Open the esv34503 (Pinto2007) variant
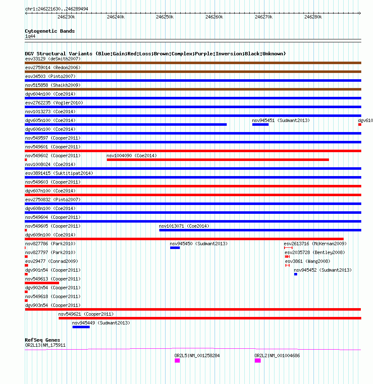 coord(50,76)
